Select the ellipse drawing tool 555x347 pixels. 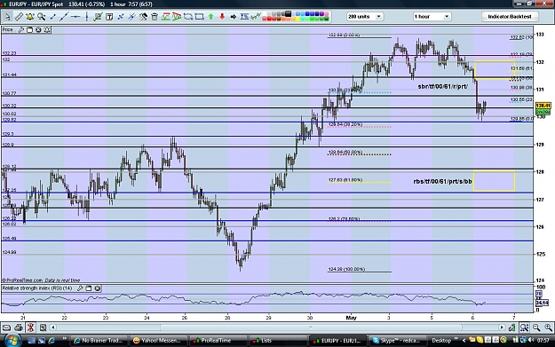[188, 17]
